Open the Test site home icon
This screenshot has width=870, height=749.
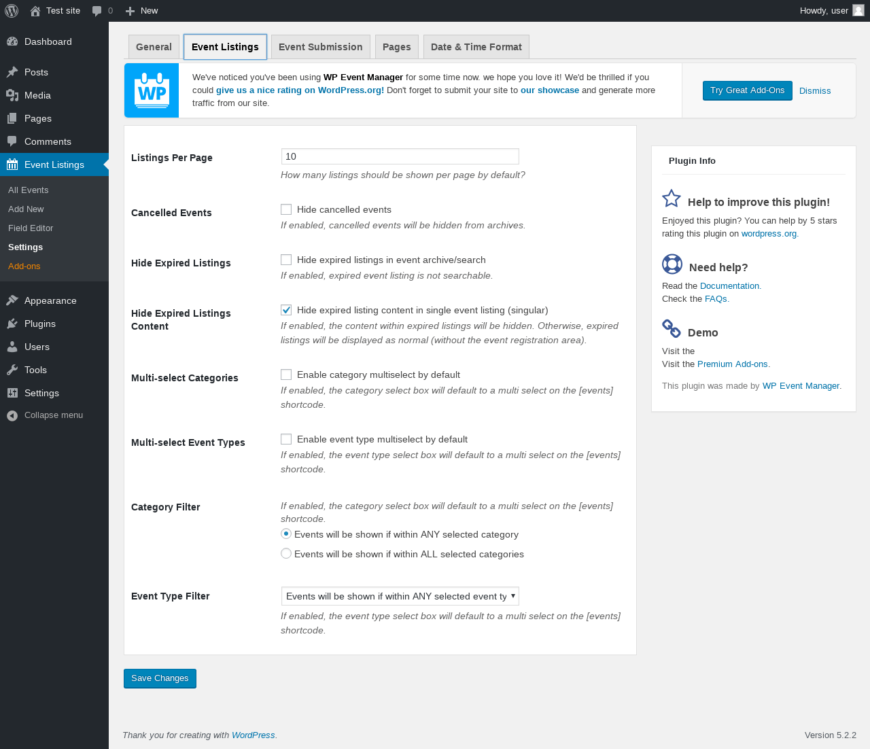pos(35,11)
